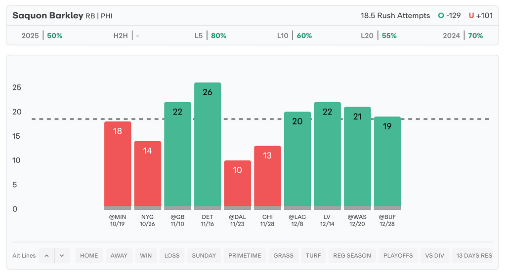Click the 13 DAYS REST filter
The height and width of the screenshot is (275, 506).
(473, 256)
